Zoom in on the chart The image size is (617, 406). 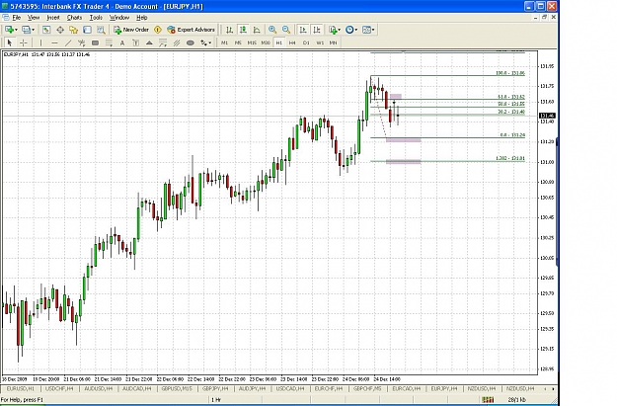pos(272,30)
